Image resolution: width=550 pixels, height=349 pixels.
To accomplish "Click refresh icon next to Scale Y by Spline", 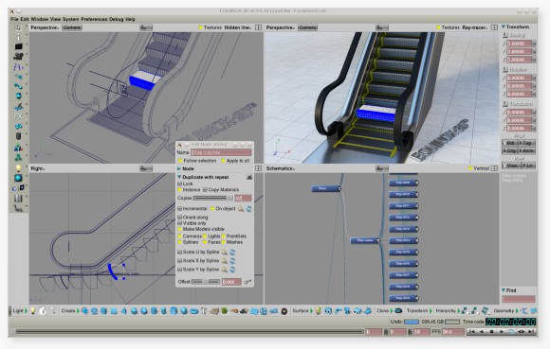I will point(232,270).
